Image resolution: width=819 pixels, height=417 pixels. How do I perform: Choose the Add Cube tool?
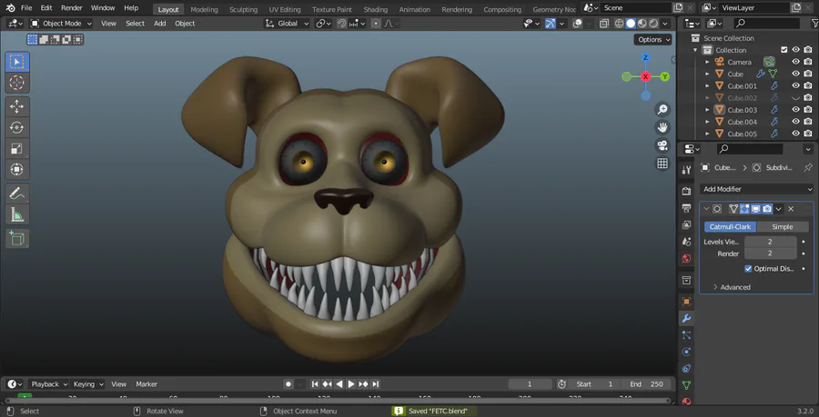pos(17,239)
